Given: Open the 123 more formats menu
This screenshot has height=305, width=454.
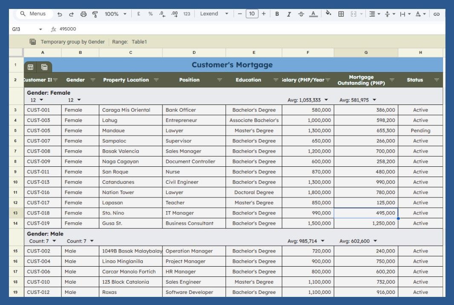Looking at the screenshot, I should pyautogui.click(x=187, y=14).
